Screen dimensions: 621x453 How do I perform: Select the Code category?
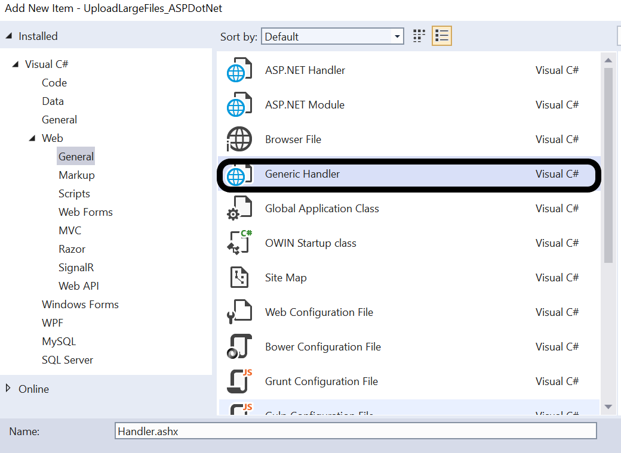54,83
